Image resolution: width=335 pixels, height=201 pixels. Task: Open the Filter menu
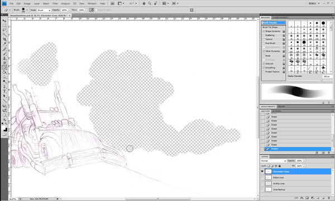pos(55,4)
